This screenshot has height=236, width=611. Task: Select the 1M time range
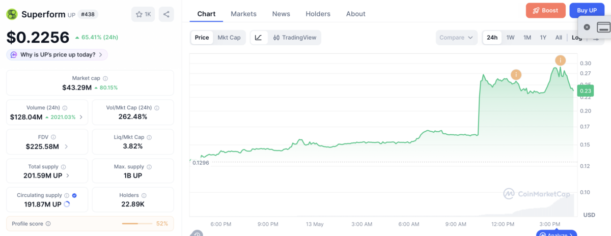527,38
